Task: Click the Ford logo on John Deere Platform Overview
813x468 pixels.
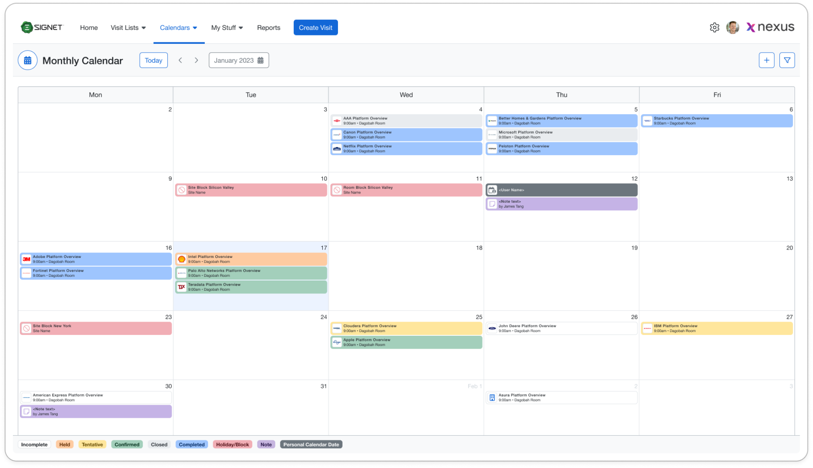Action: [x=492, y=328]
